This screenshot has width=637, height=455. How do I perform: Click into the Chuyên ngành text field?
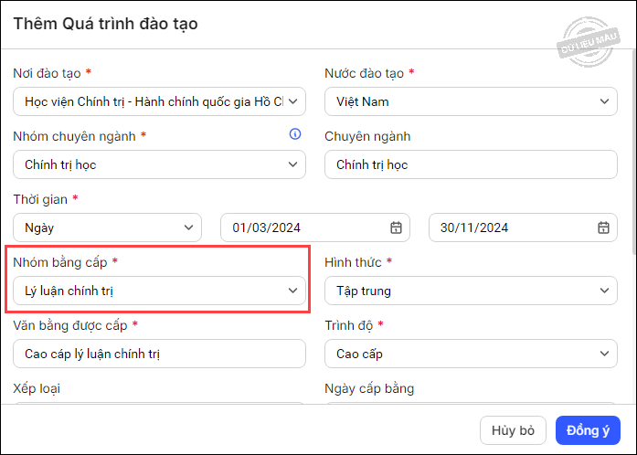[x=471, y=164]
